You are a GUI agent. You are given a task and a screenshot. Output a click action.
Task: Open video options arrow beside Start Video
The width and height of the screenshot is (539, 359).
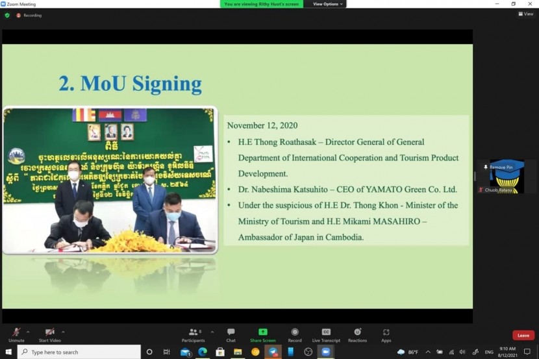(63, 331)
